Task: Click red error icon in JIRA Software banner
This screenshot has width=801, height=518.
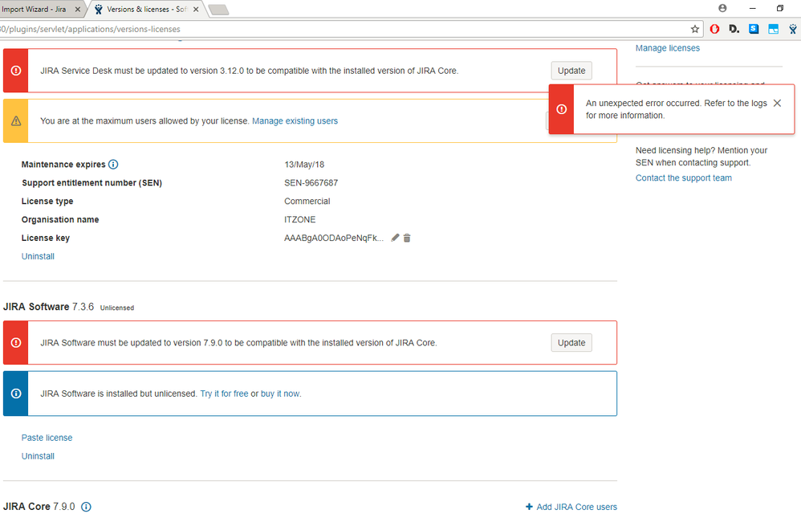Action: click(16, 343)
